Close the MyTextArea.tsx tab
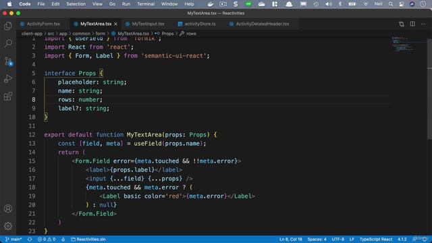Viewport: 432px width, 243px height. tap(115, 24)
